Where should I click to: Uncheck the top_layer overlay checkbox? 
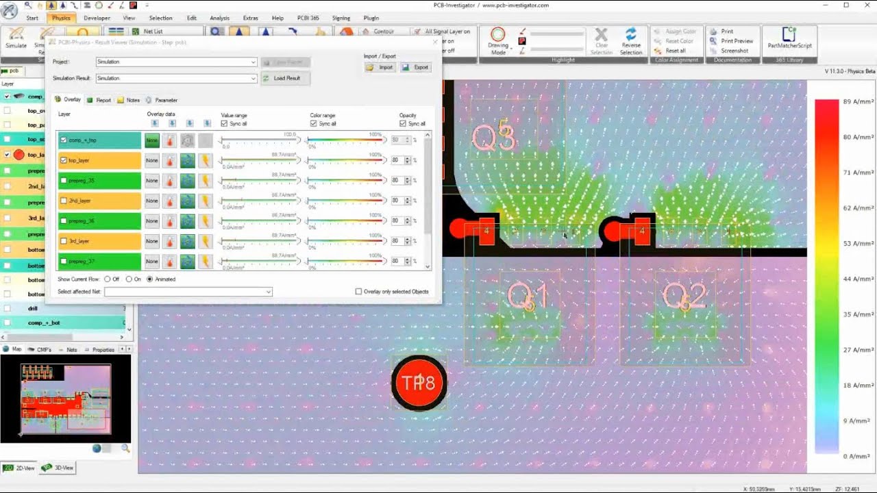[x=64, y=160]
